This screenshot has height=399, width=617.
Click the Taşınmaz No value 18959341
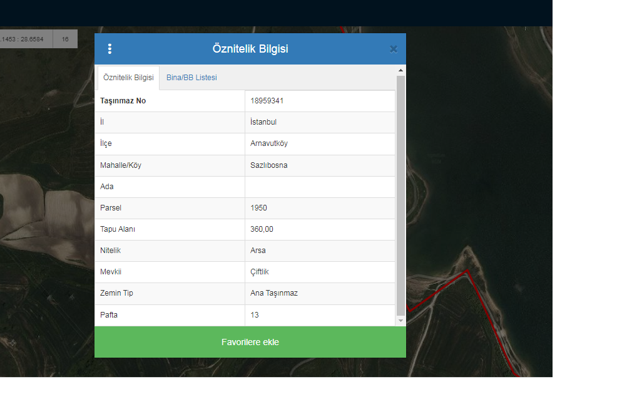point(267,101)
